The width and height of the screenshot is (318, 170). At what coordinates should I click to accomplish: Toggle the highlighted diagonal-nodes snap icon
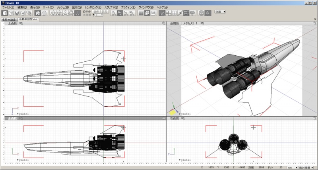(162, 13)
